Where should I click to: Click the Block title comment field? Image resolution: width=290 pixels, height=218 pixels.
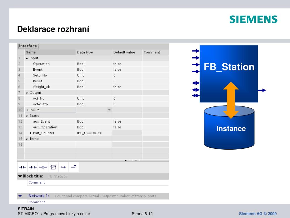[98, 183]
